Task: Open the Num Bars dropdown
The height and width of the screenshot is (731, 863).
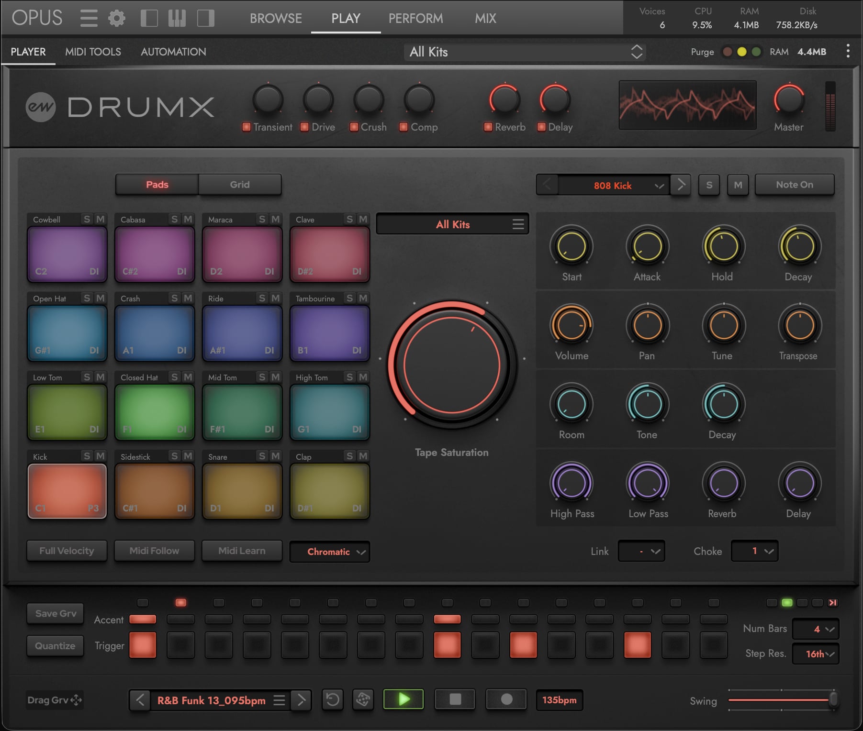Action: tap(815, 629)
